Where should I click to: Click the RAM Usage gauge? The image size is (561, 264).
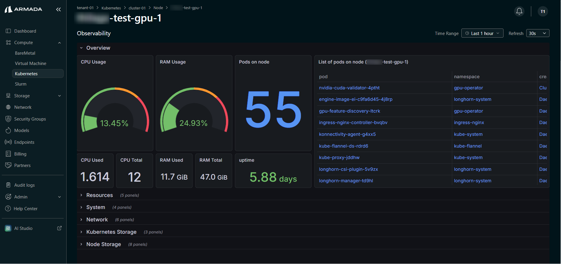pos(194,110)
